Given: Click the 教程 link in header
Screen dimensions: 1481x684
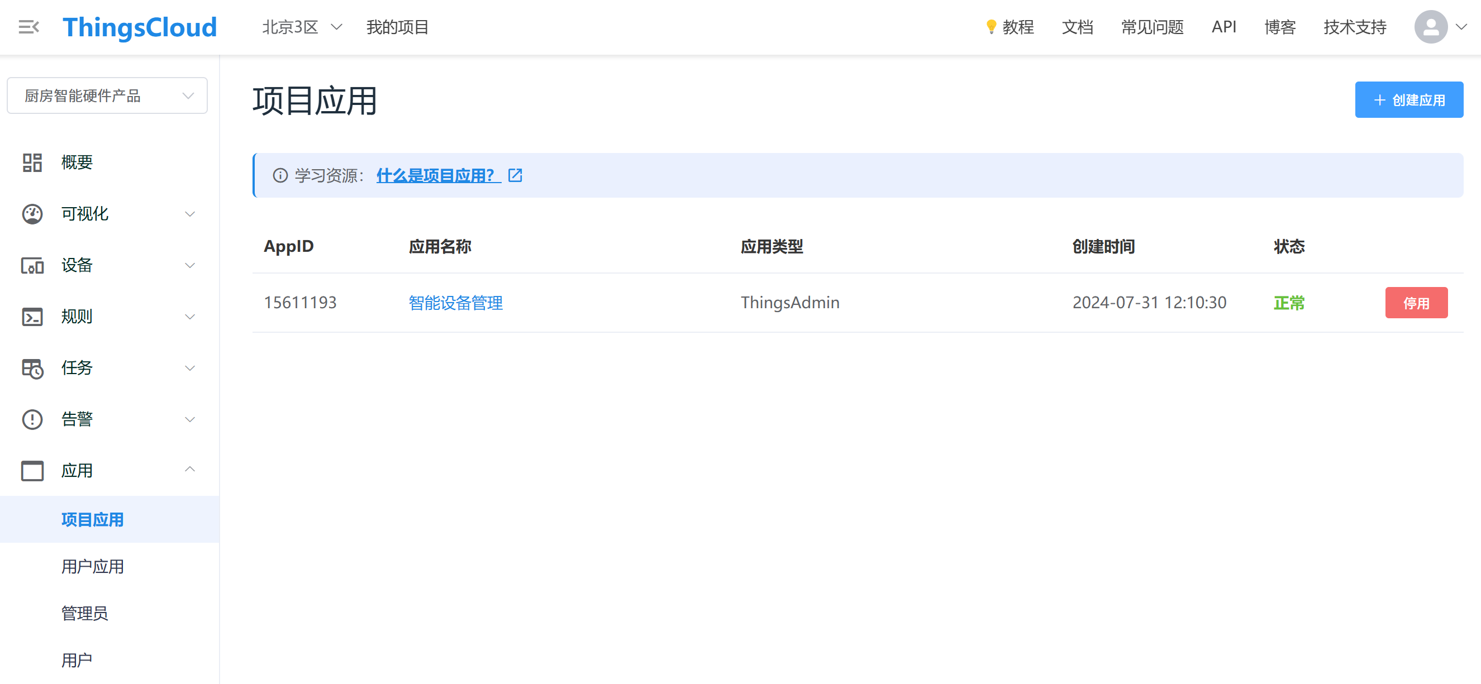Looking at the screenshot, I should 1018,27.
